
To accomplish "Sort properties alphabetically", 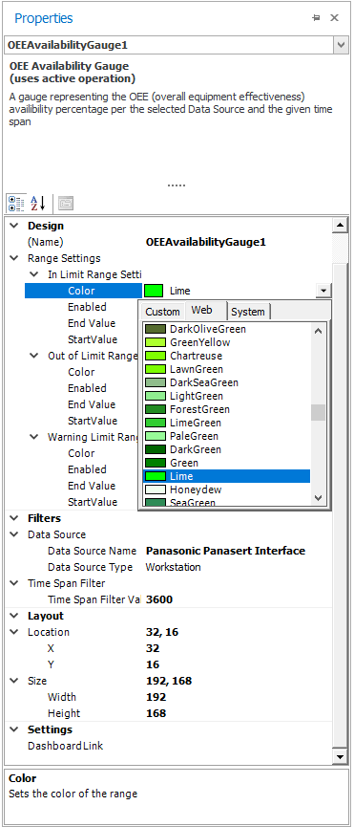I will coord(37,203).
